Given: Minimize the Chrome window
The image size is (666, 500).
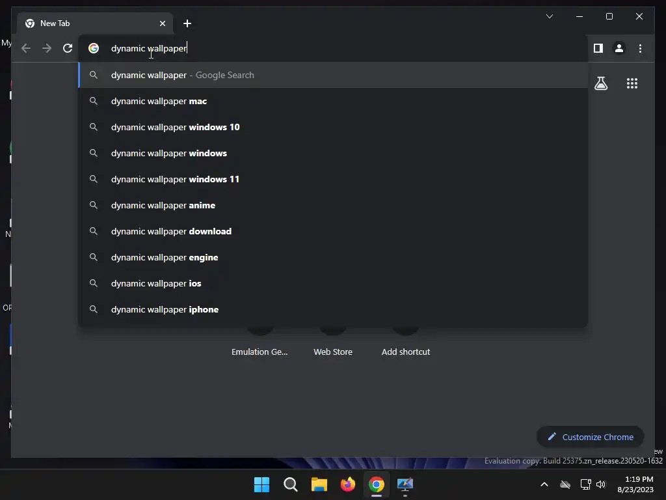Looking at the screenshot, I should 579,16.
